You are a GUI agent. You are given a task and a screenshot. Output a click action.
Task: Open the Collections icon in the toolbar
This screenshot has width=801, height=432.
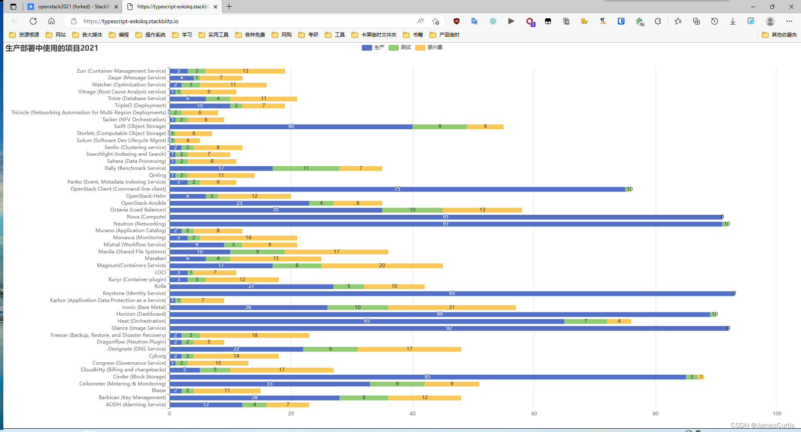point(696,21)
